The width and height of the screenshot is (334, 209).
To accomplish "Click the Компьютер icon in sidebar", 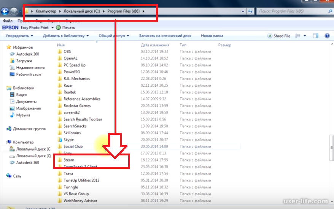I will 9,142.
